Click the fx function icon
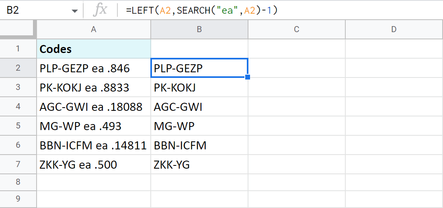 [x=100, y=10]
